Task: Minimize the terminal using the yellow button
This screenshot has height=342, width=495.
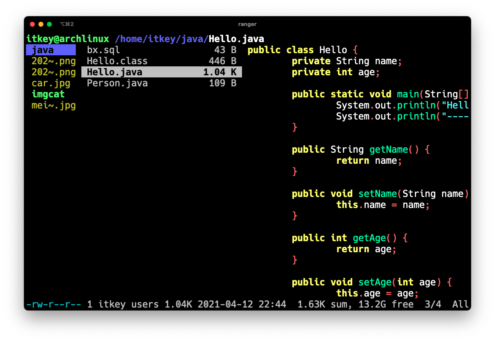Action: [41, 24]
